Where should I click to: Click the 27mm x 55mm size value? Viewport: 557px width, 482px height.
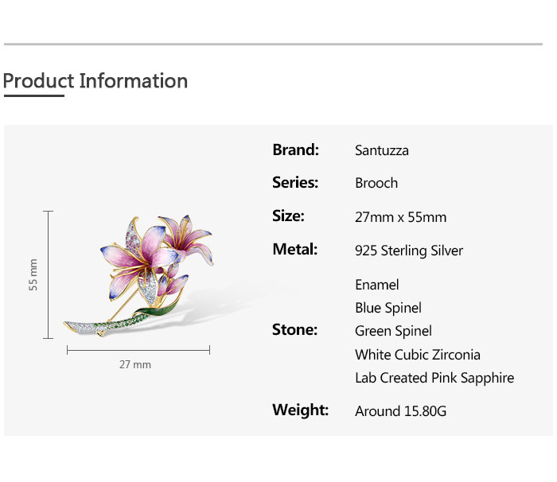point(401,217)
